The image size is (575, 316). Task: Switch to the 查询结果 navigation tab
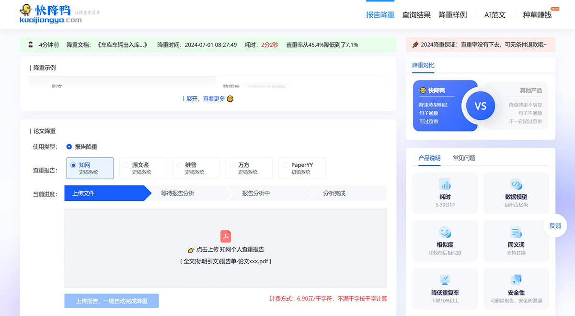pyautogui.click(x=415, y=15)
